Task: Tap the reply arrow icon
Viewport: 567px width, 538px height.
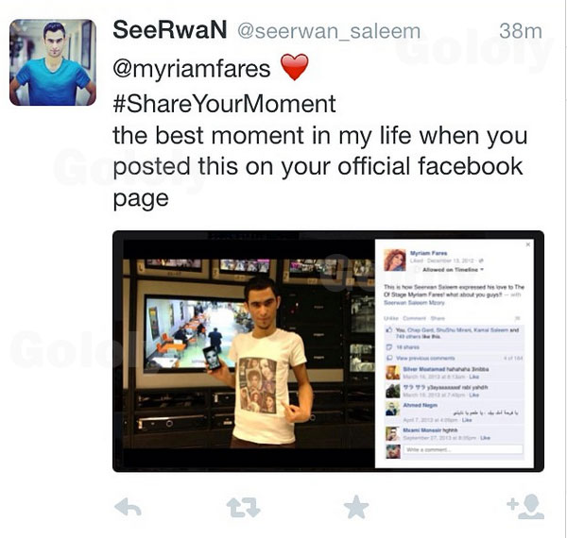Action: point(128,507)
